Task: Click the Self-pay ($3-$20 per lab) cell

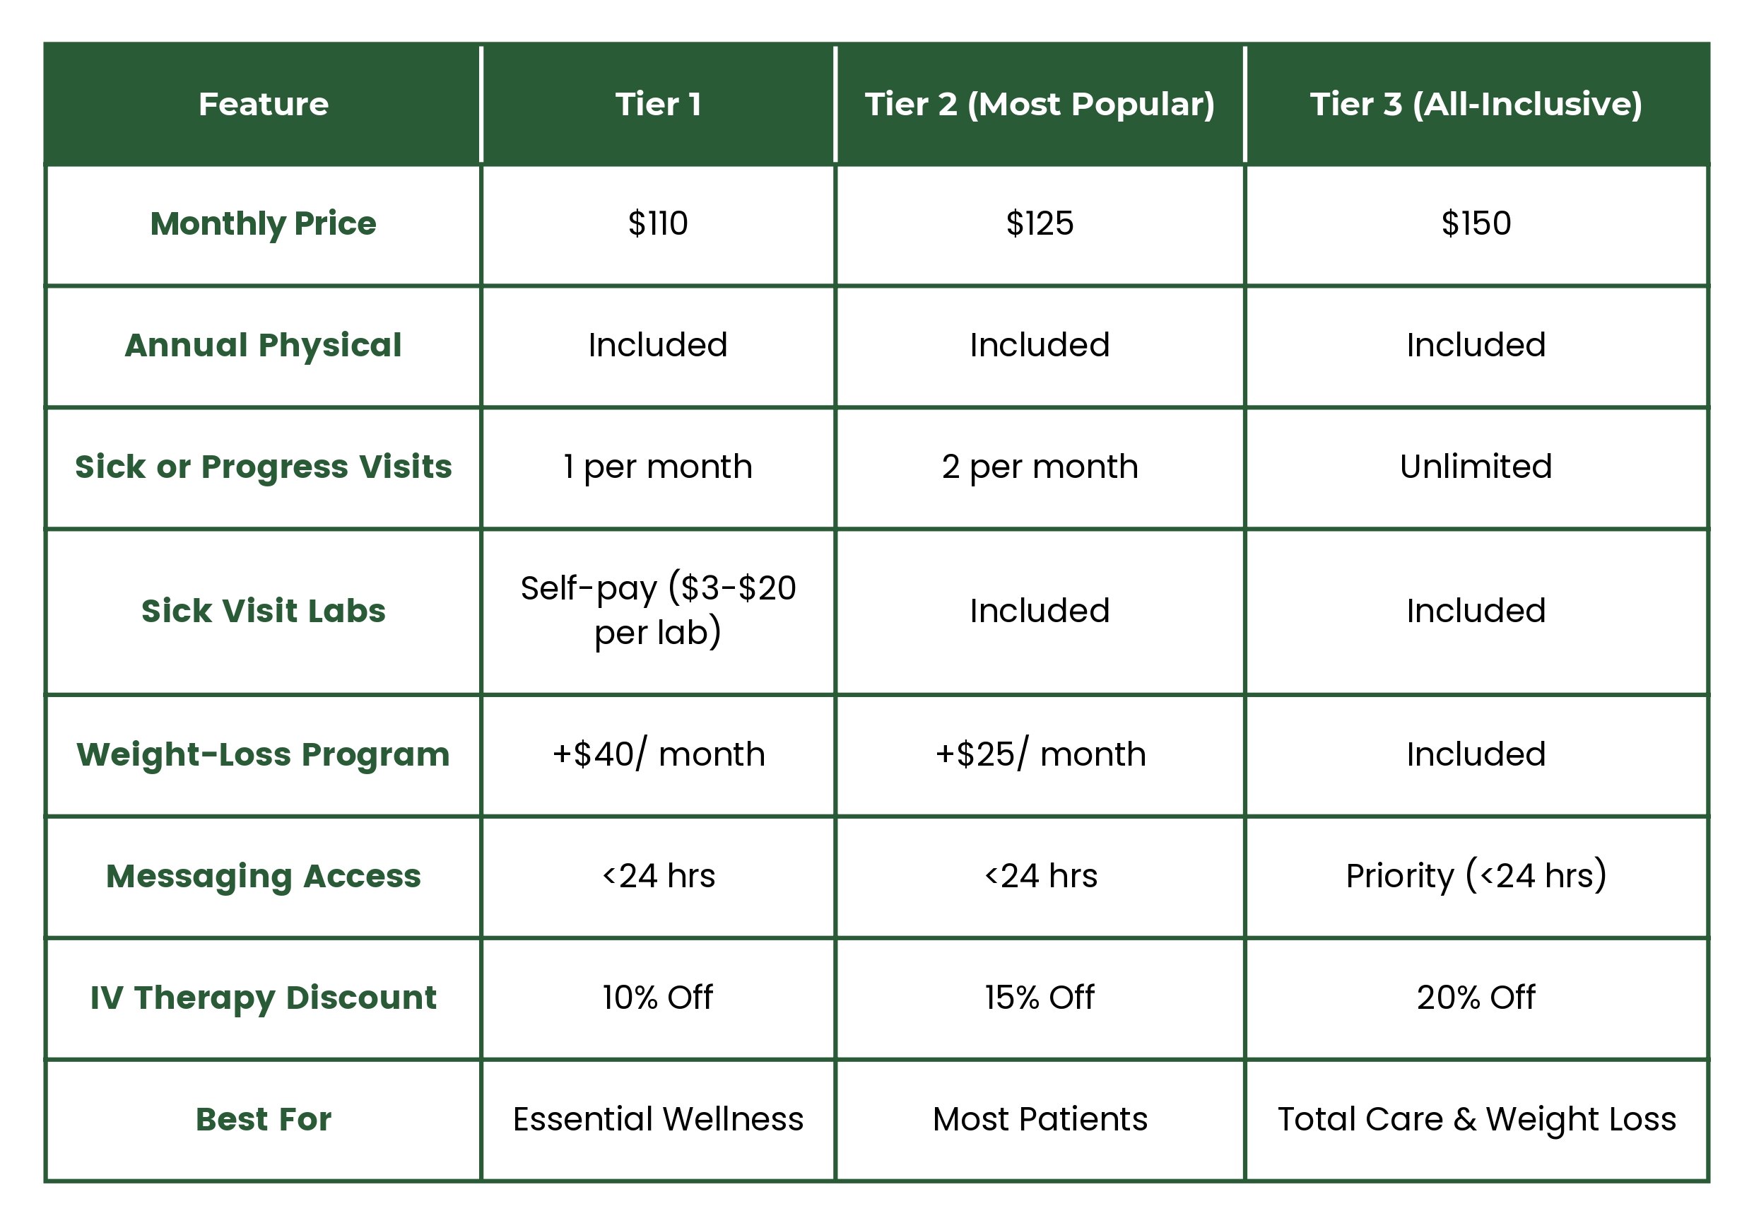Action: coord(658,611)
